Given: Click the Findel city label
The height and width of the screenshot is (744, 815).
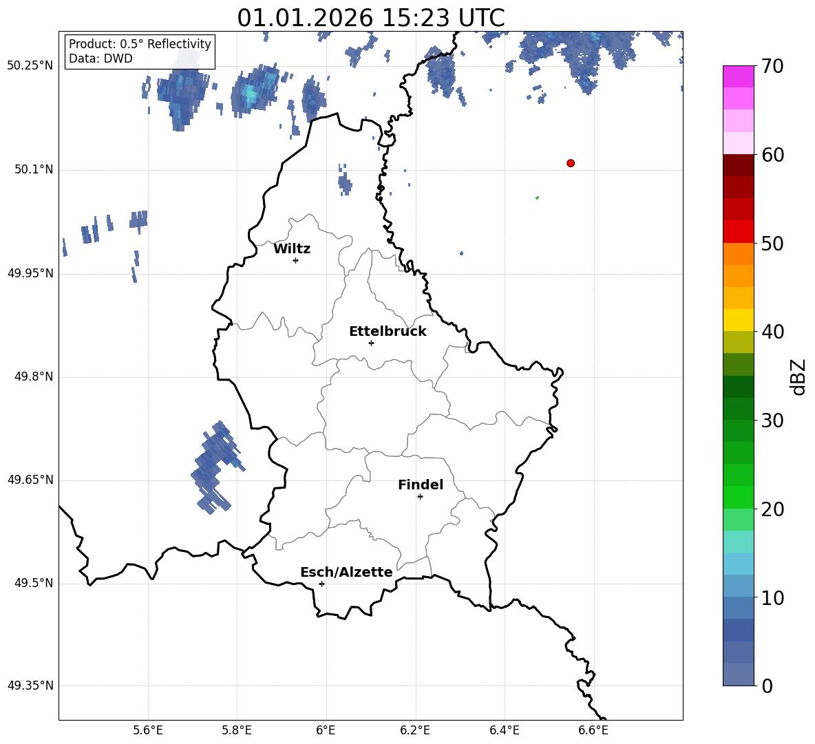Looking at the screenshot, I should [421, 485].
